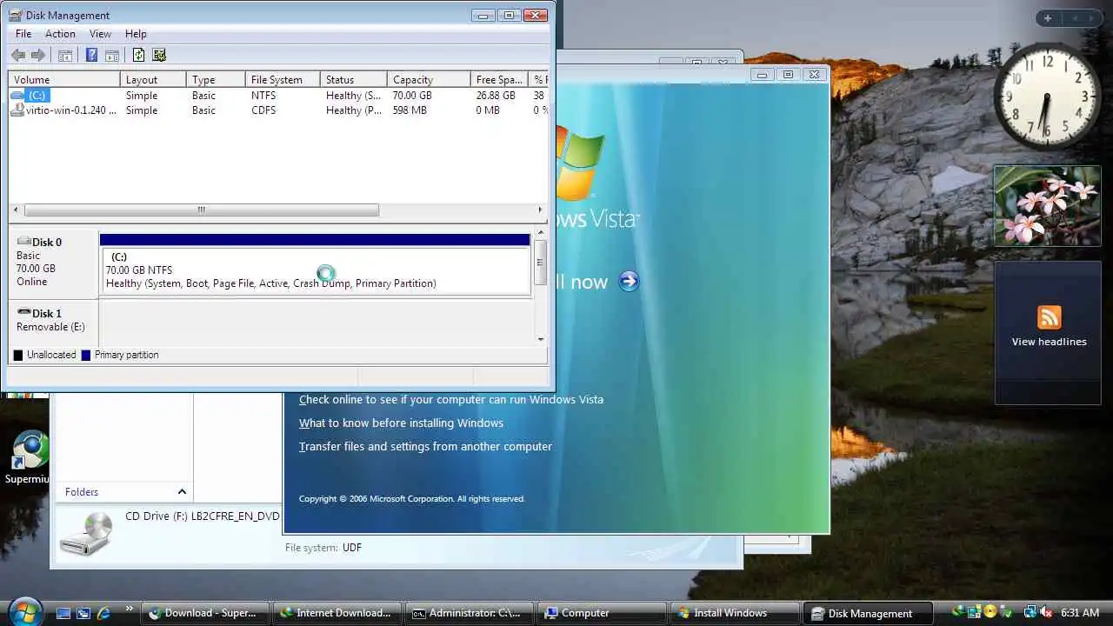
Task: Click the Settings icon next to Refresh
Action: (159, 55)
